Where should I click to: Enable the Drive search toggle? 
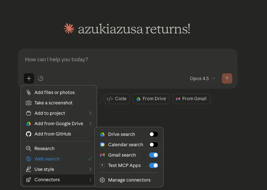(153, 134)
